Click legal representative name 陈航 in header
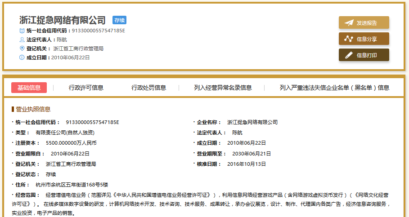 click(x=62, y=40)
